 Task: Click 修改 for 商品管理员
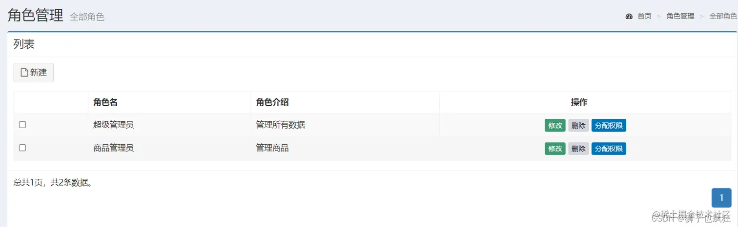coord(555,149)
